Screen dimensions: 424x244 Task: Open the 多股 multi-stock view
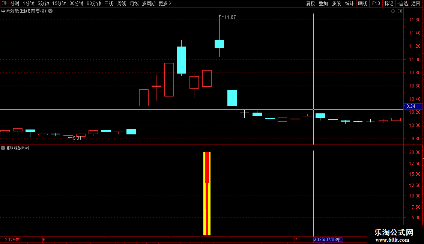(x=336, y=3)
